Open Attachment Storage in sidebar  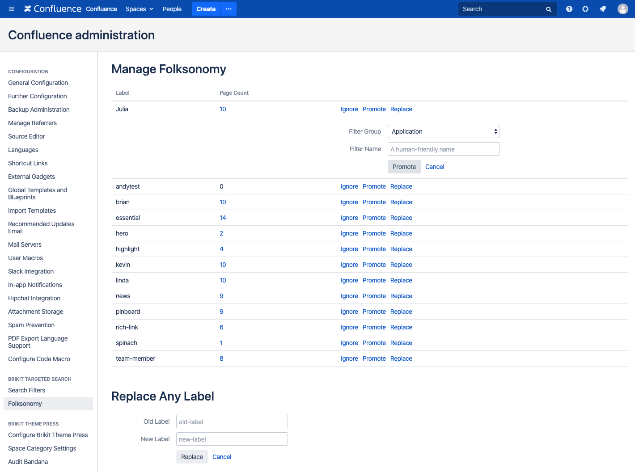point(35,312)
